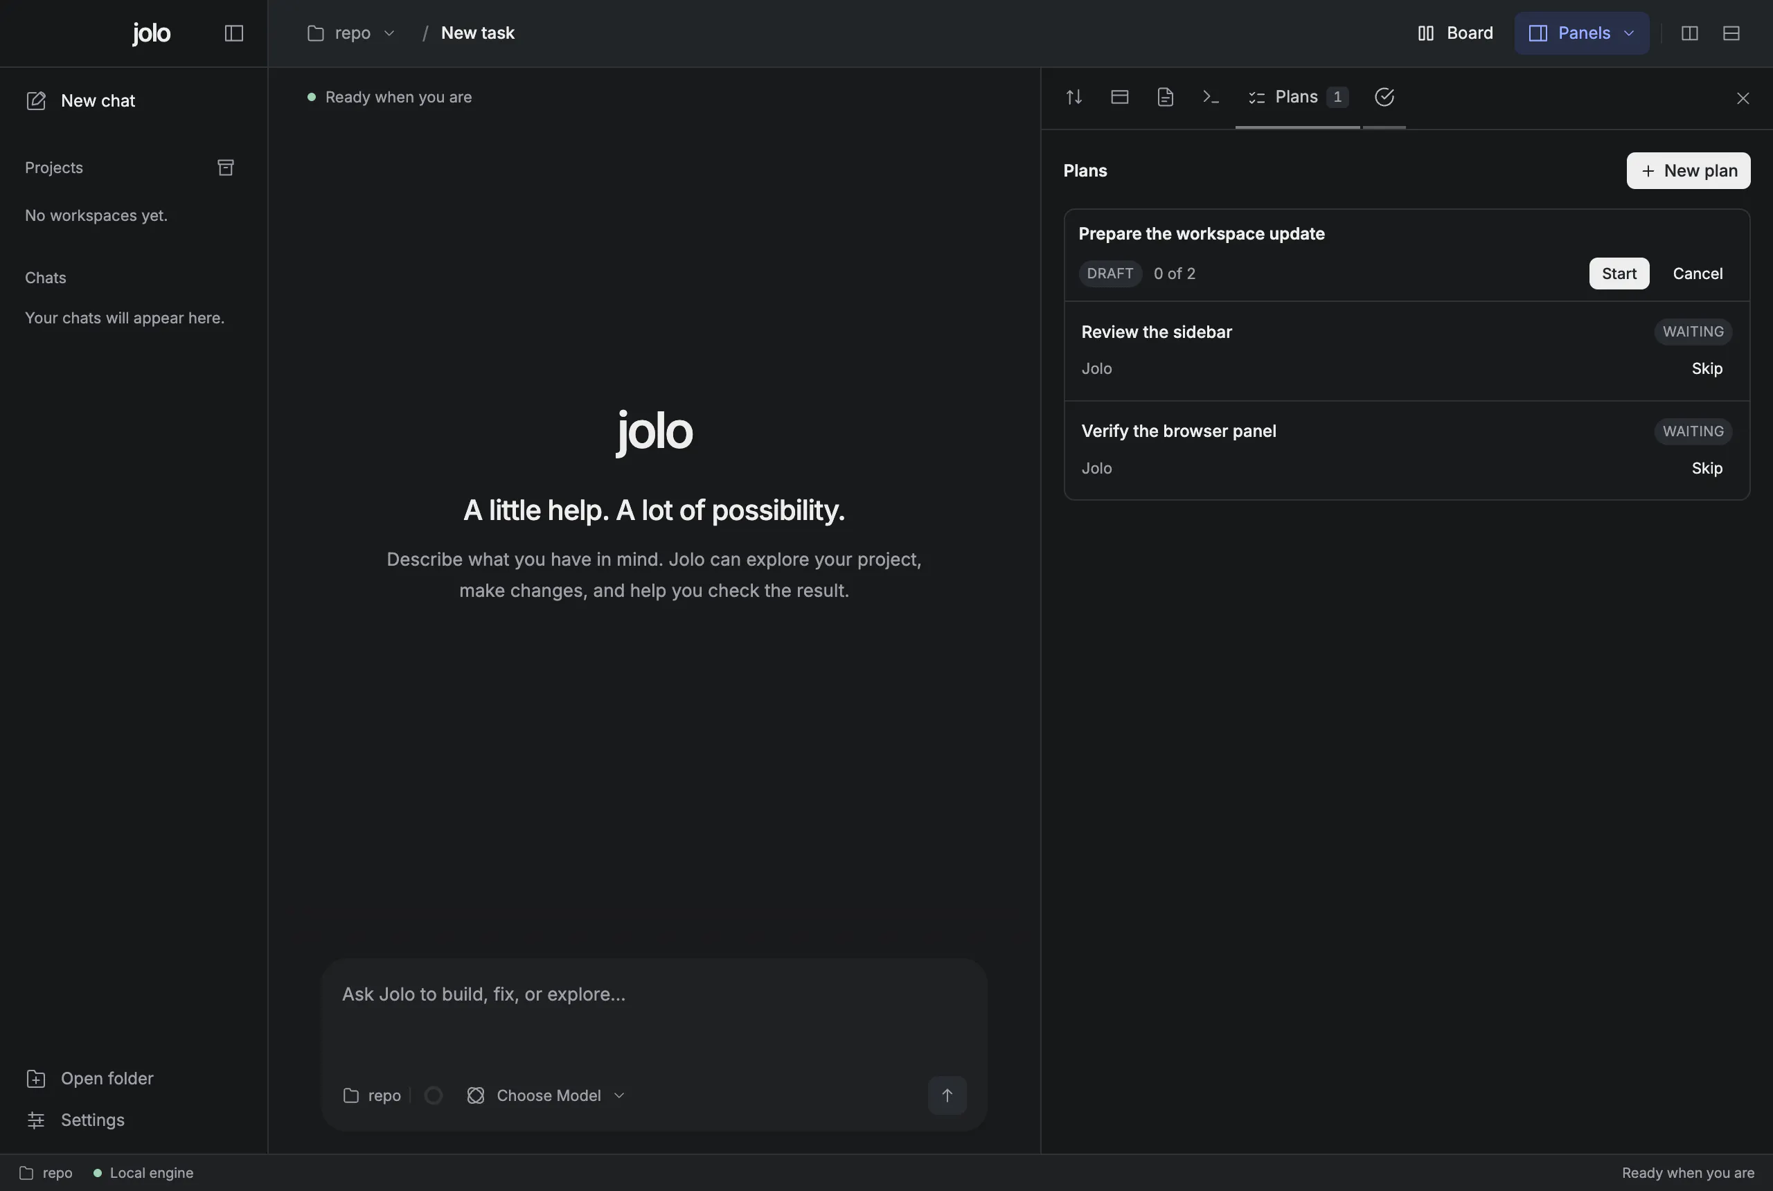Click the jolo logo in sidebar header
1773x1191 pixels.
click(x=151, y=33)
